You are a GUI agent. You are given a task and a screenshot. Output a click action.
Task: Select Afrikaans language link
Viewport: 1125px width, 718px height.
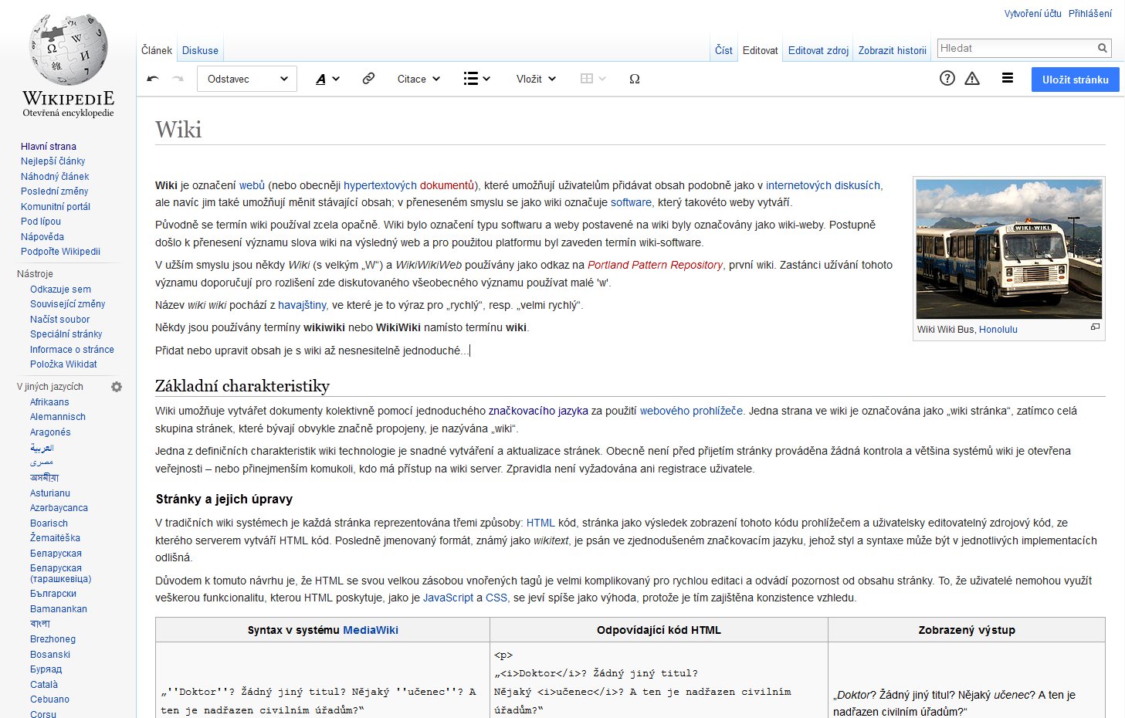click(x=49, y=402)
